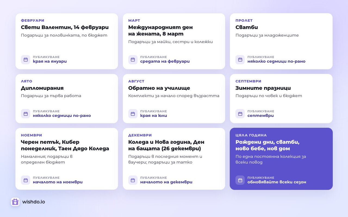Viewport: 348px width, 217px height.
Task: Click "Подаръци за половинката, по бюджет"
Action: click(x=64, y=35)
